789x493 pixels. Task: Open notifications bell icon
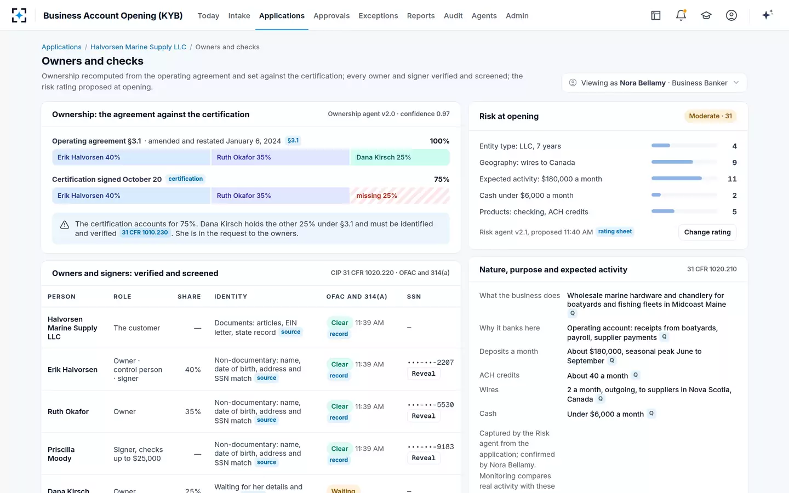pos(681,15)
